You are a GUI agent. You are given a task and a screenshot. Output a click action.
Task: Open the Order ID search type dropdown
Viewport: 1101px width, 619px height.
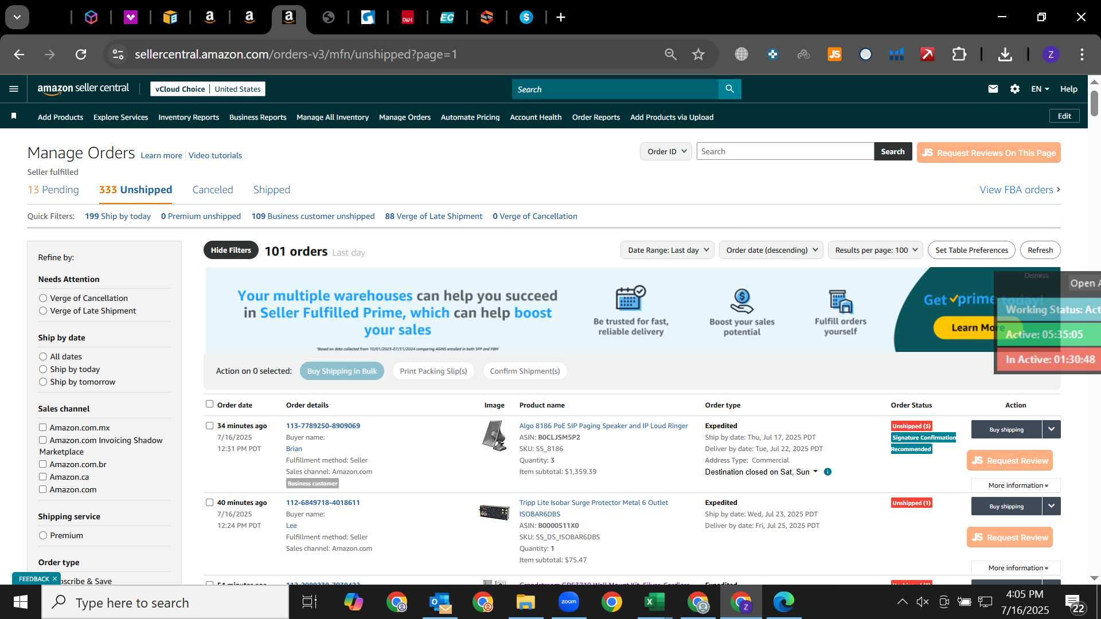pyautogui.click(x=666, y=151)
